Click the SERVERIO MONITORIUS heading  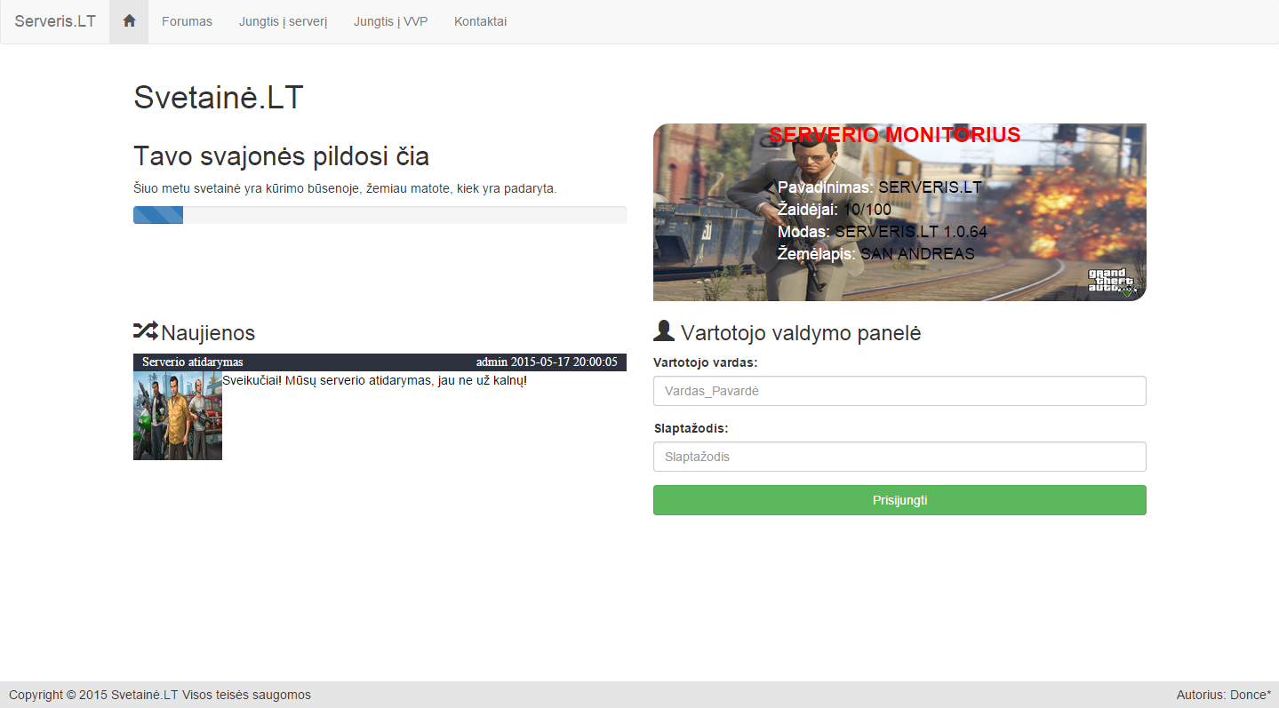tap(894, 135)
